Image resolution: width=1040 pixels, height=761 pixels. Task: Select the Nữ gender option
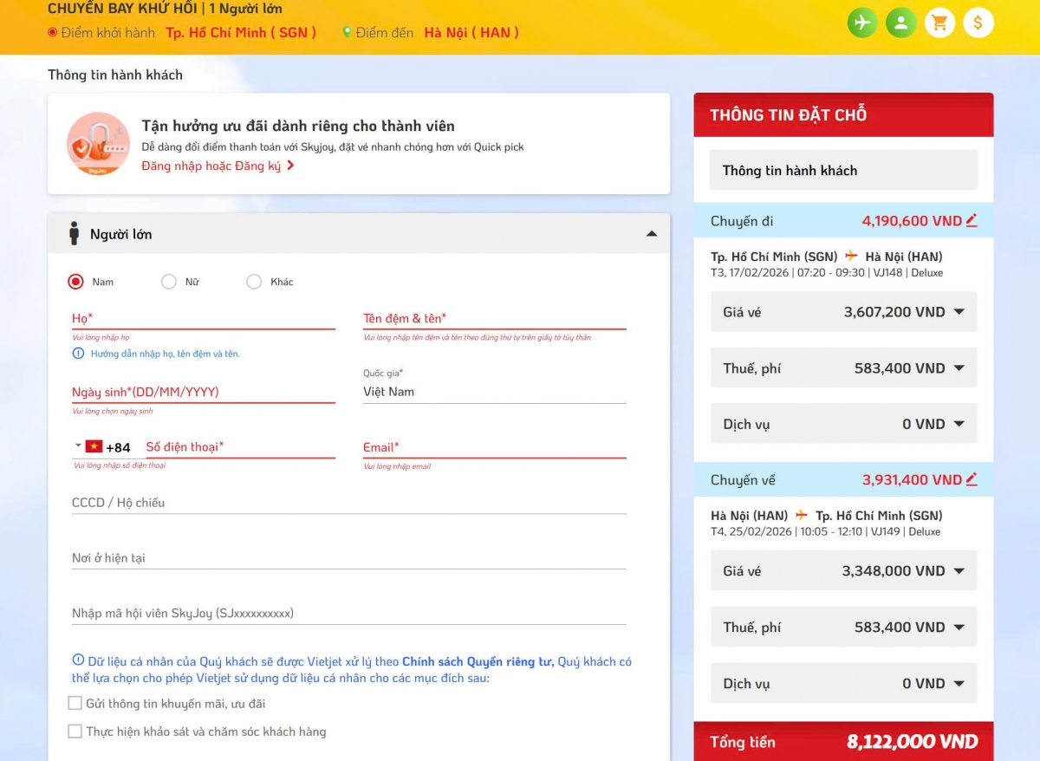point(169,282)
